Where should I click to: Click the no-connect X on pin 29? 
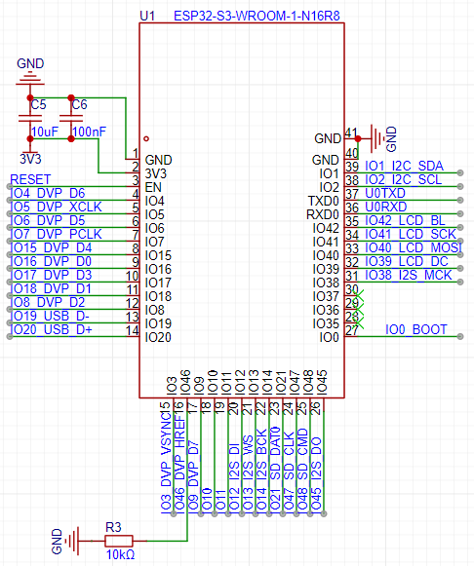coord(358,309)
